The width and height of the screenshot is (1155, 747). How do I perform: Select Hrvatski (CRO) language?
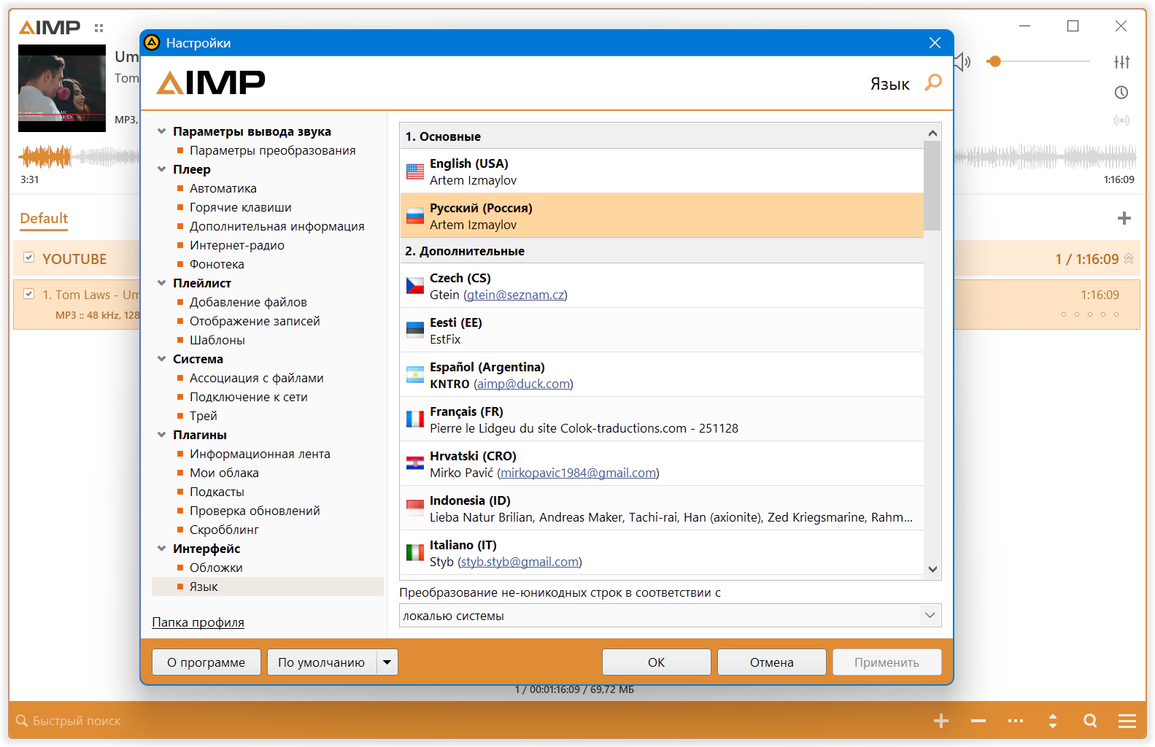(x=662, y=464)
